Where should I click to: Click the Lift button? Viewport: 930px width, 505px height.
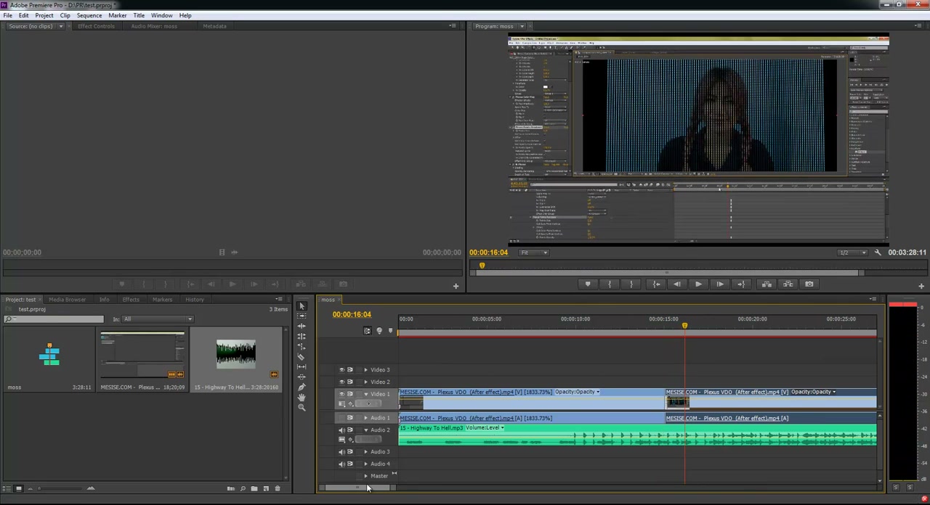coord(767,284)
